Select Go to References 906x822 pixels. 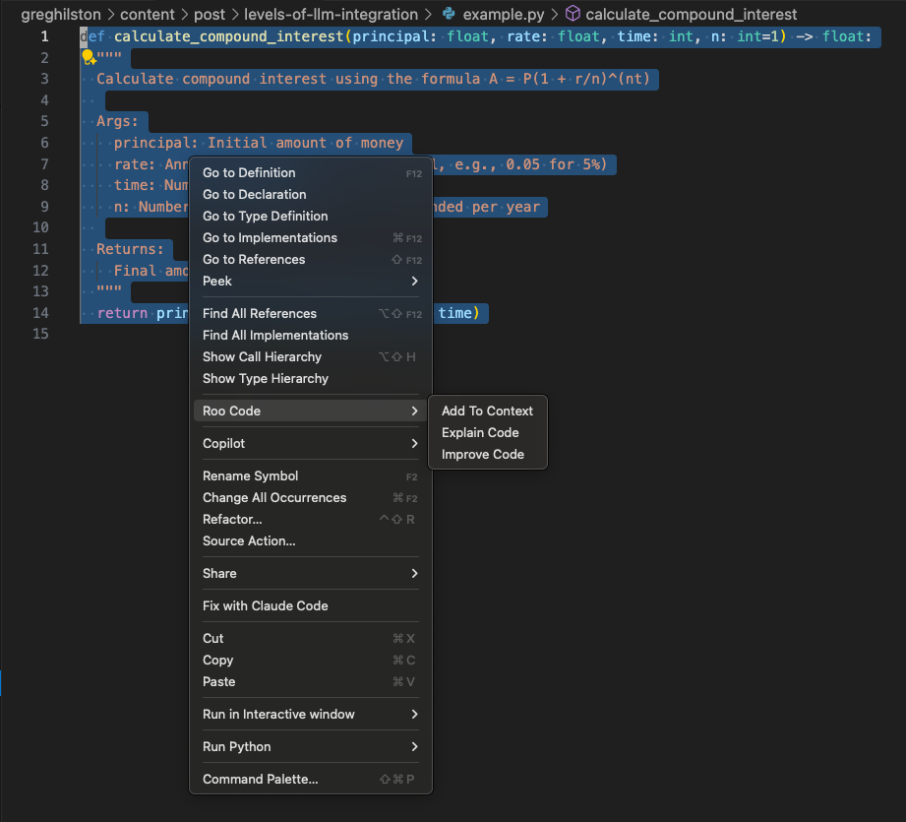(310, 260)
